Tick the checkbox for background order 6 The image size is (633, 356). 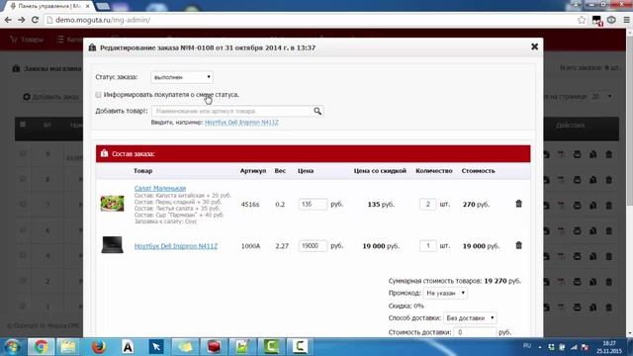click(23, 229)
